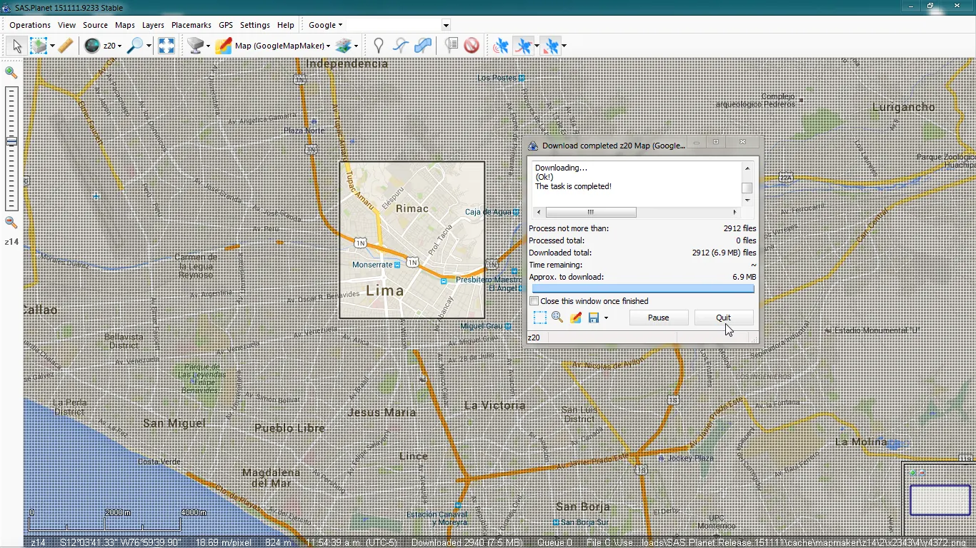Open the tile source dropdown arrow
The width and height of the screenshot is (976, 548).
pos(208,46)
